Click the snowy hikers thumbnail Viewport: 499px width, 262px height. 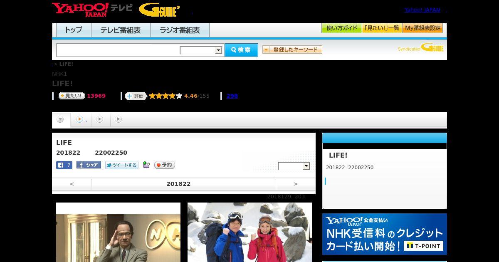pyautogui.click(x=250, y=232)
